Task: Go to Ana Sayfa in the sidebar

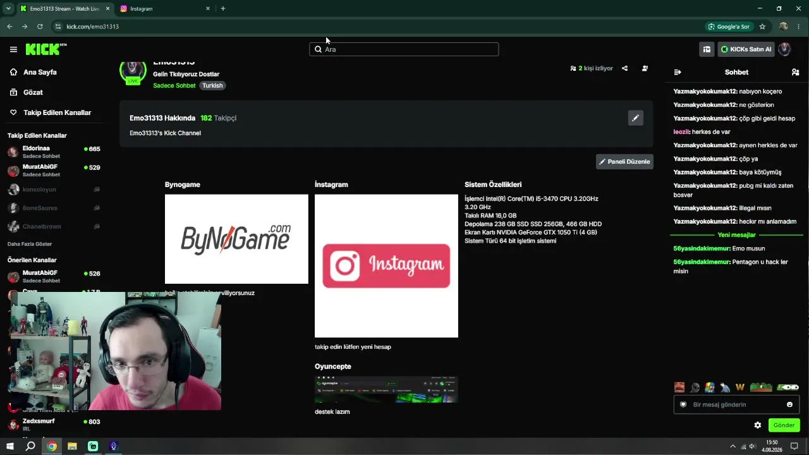Action: pos(40,72)
